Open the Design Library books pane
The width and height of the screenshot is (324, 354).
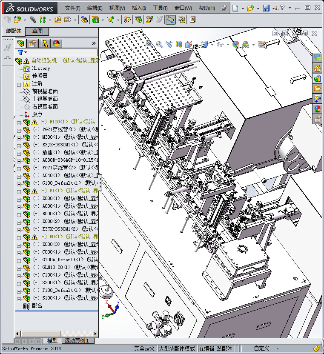click(x=318, y=78)
